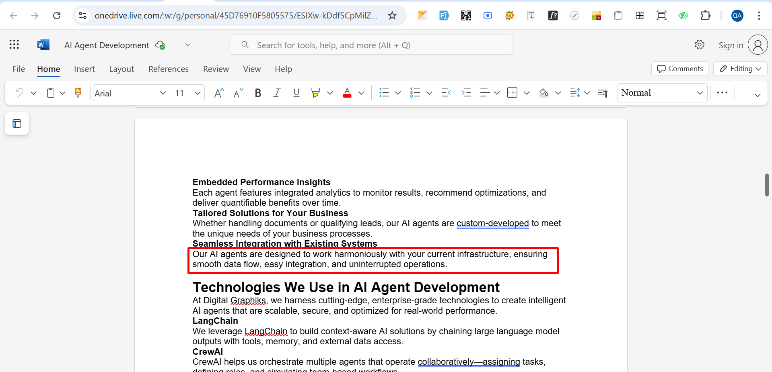Switch to the Insert tab
Screen dimensions: 772x372
84,69
